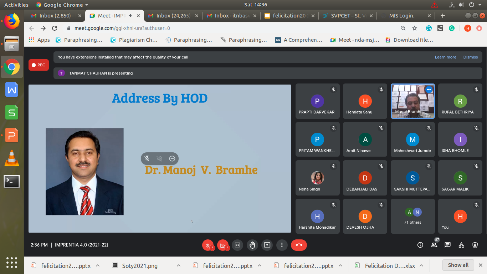Expand options for Felicitation xlsx download
Screen dimensions: 487x274
pos(422,265)
